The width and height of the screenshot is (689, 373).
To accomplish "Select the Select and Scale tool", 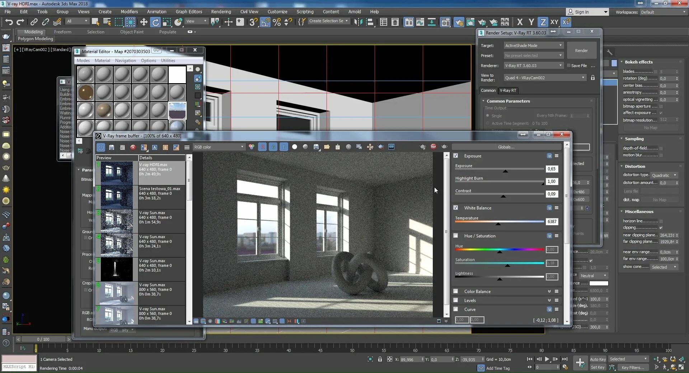I will (x=167, y=22).
